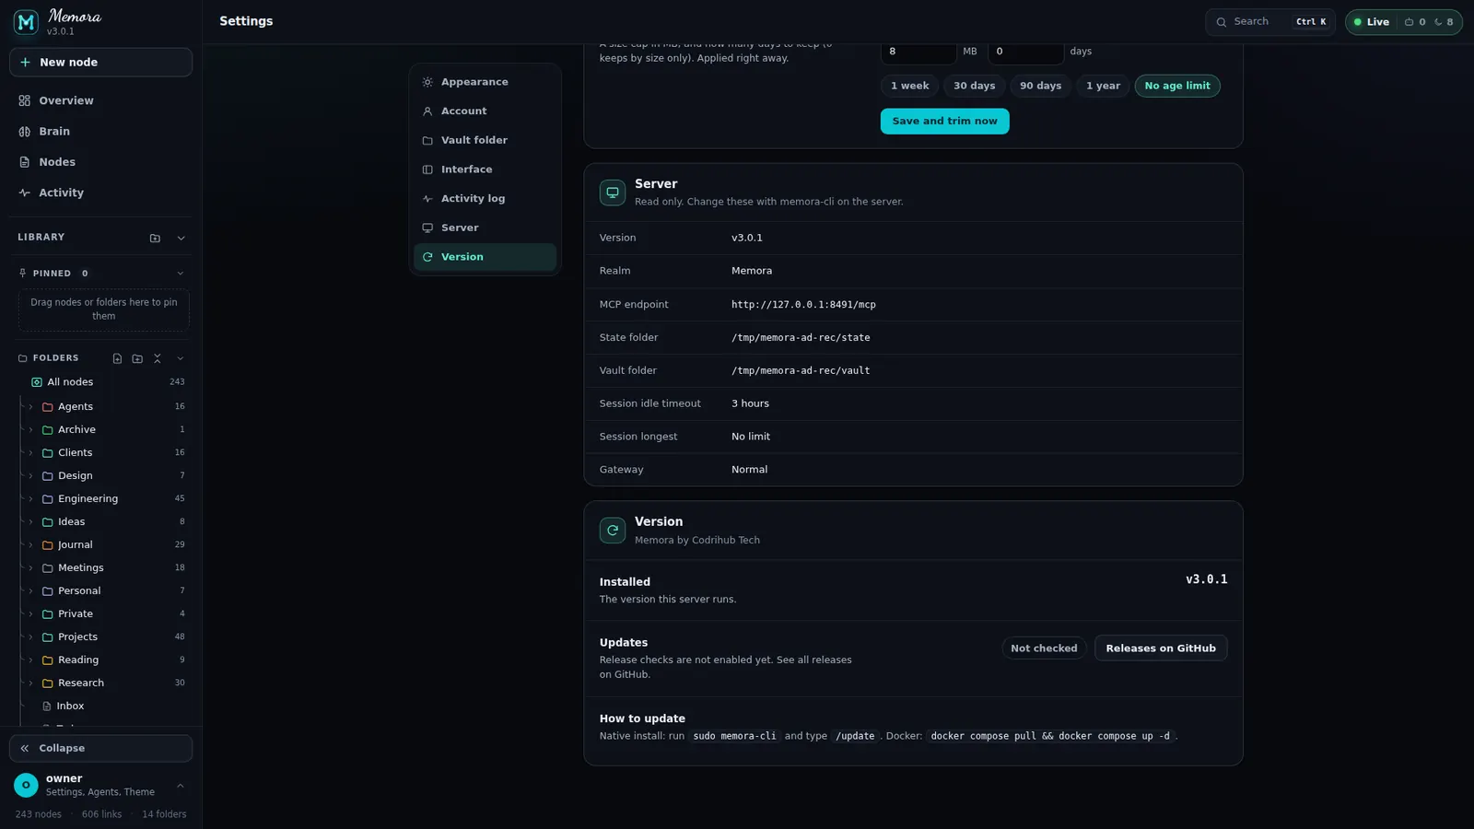The height and width of the screenshot is (829, 1474).
Task: Click the search magnifier icon
Action: point(1222,22)
